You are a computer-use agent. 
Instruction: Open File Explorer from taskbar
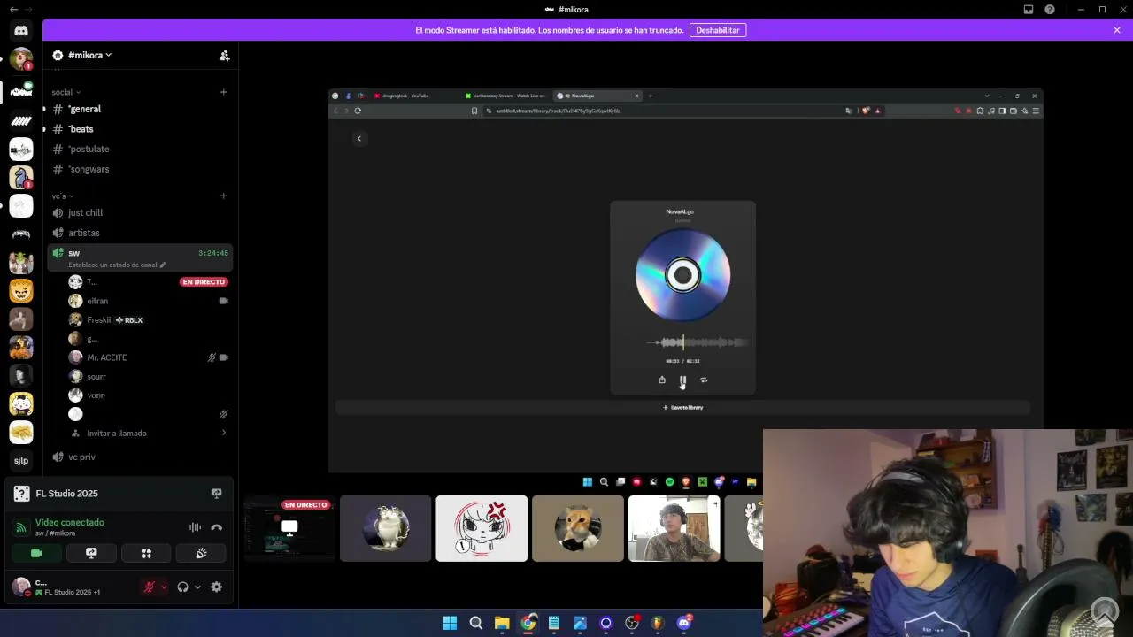502,623
